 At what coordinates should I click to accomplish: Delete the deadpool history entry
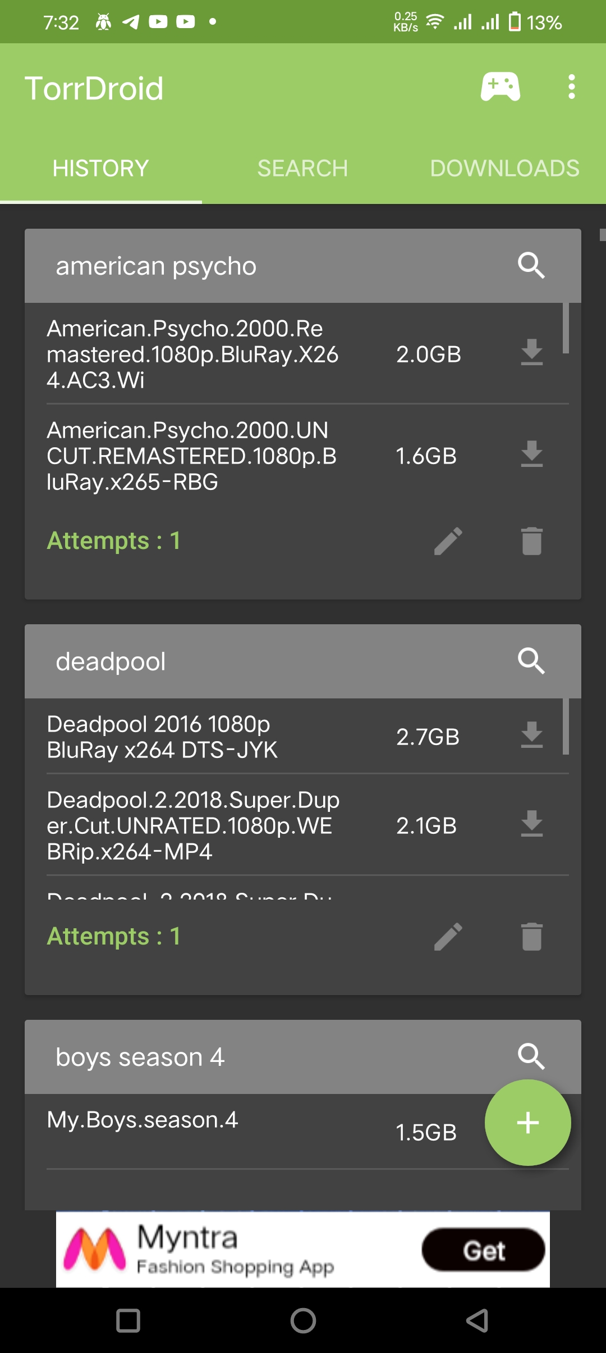[531, 937]
